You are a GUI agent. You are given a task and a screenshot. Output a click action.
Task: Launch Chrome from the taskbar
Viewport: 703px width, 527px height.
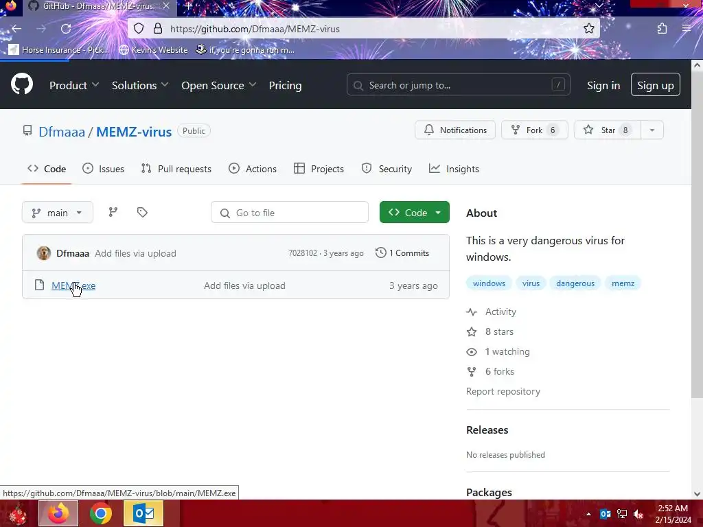[x=101, y=513]
